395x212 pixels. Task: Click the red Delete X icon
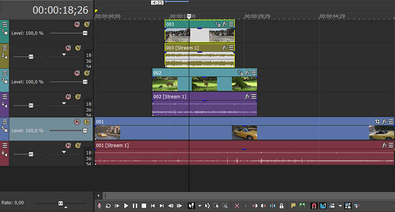point(237,206)
